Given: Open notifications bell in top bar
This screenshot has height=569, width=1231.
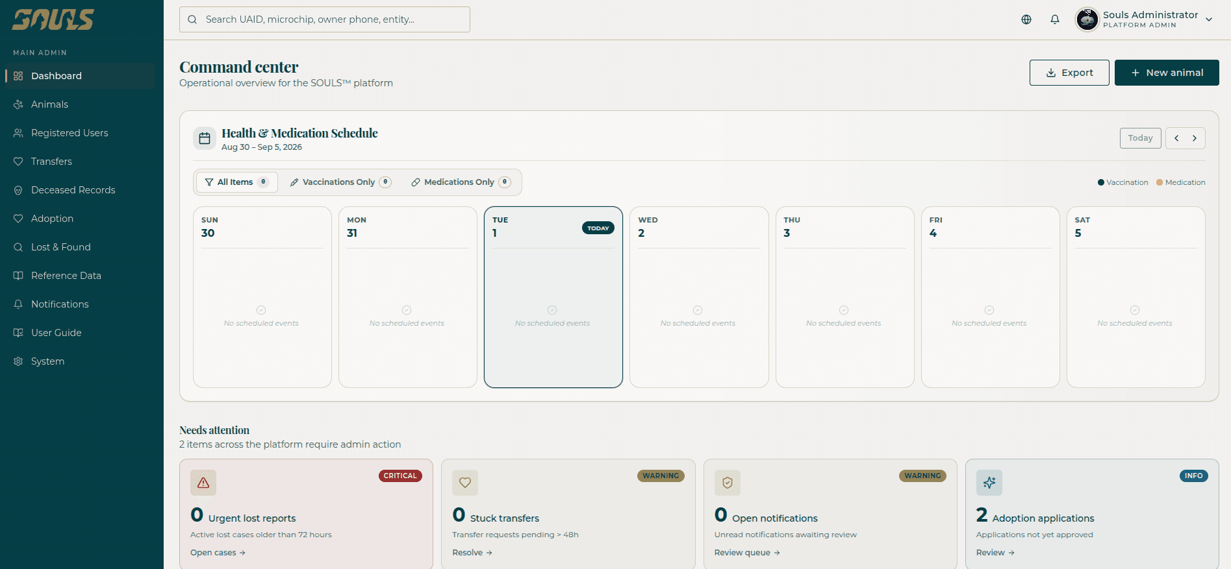Looking at the screenshot, I should [x=1055, y=19].
